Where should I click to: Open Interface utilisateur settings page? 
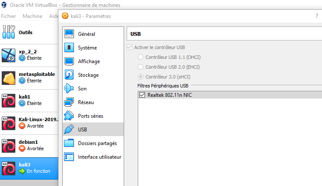point(93,157)
